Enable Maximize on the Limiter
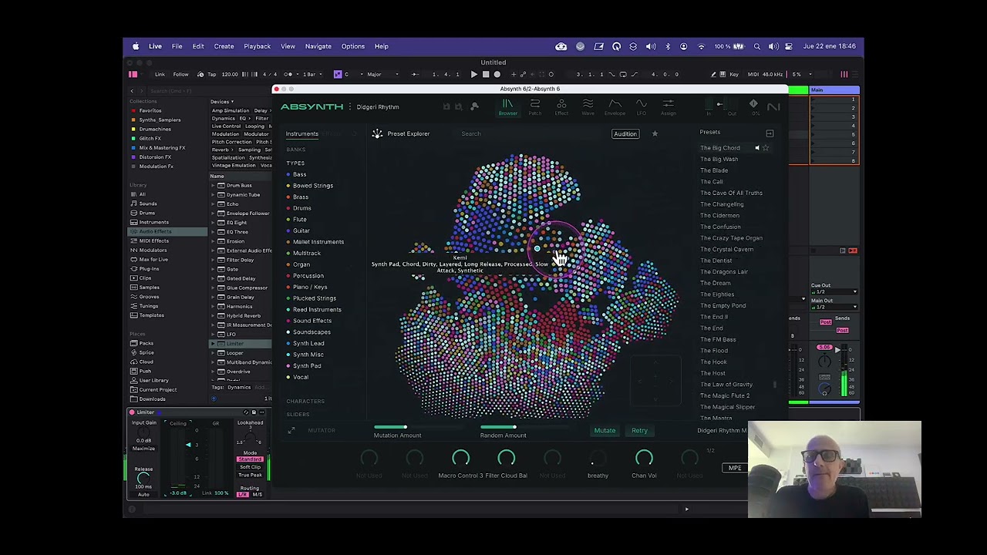Image resolution: width=987 pixels, height=555 pixels. (143, 449)
